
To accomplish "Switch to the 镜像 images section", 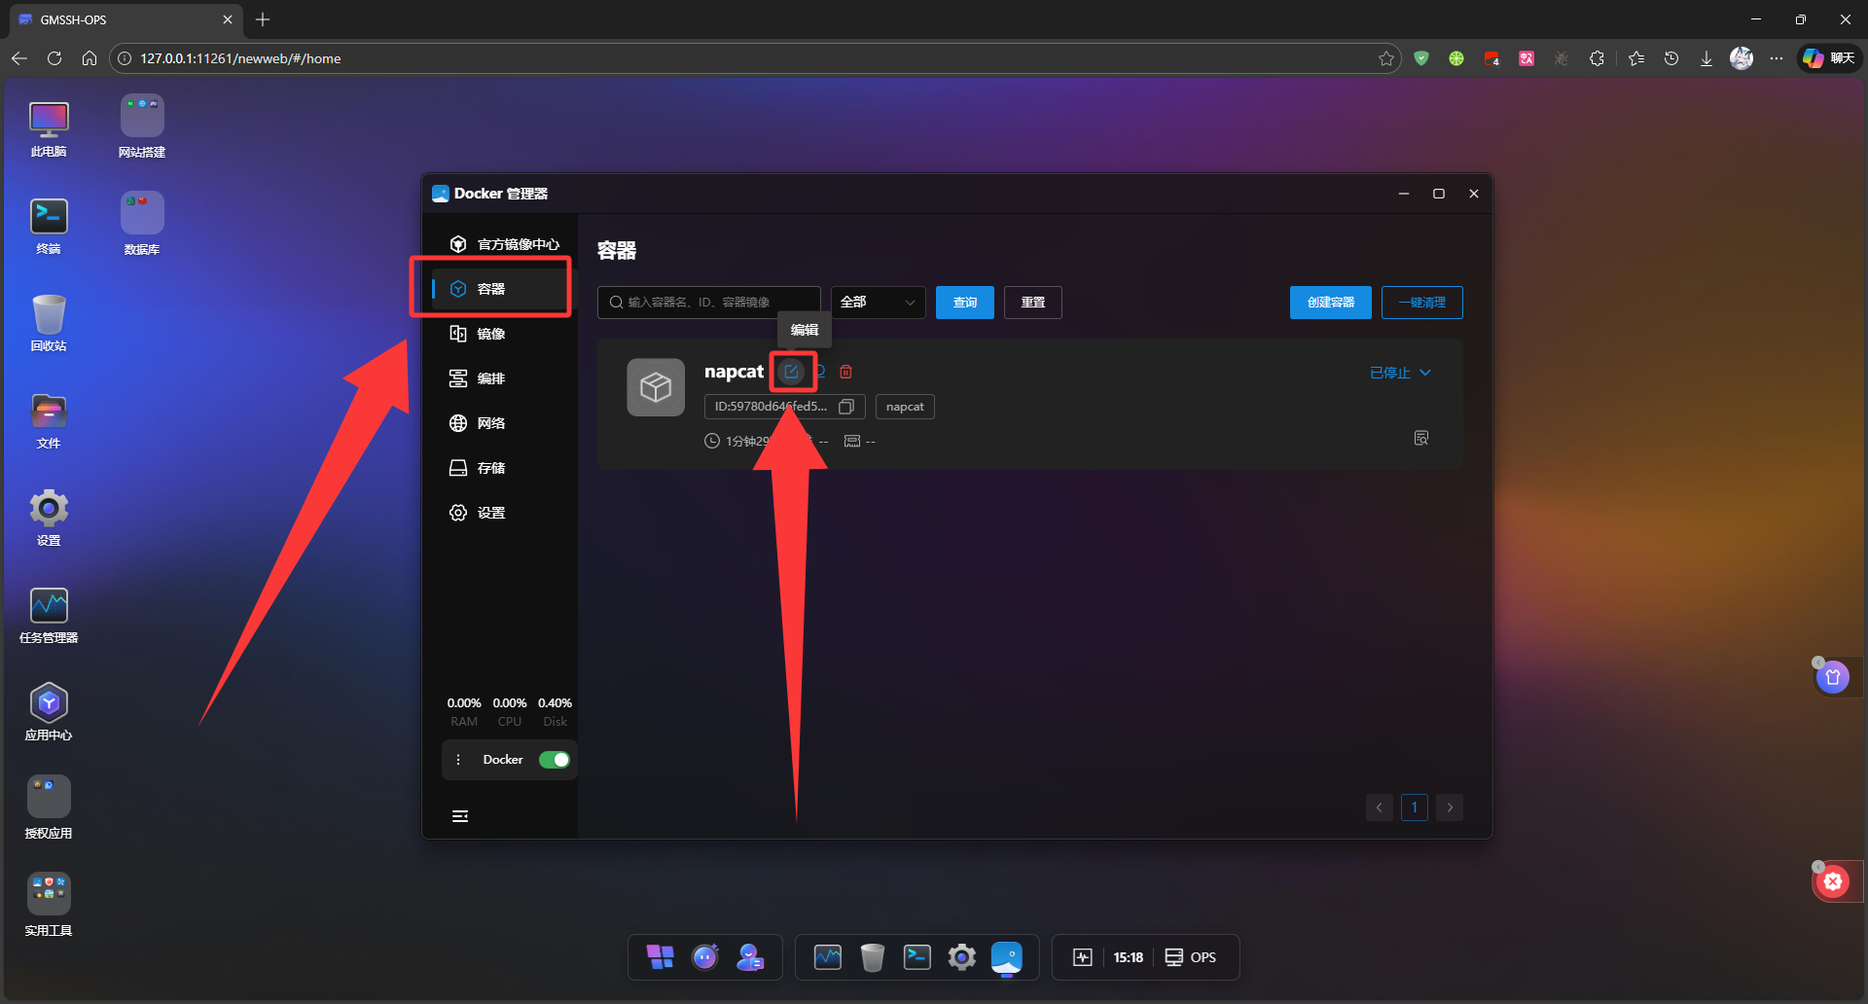I will tap(490, 334).
